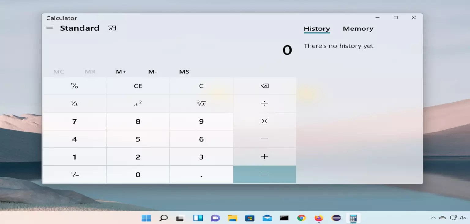
Task: Click the keep-on-top icon beside Standard
Action: click(x=112, y=27)
